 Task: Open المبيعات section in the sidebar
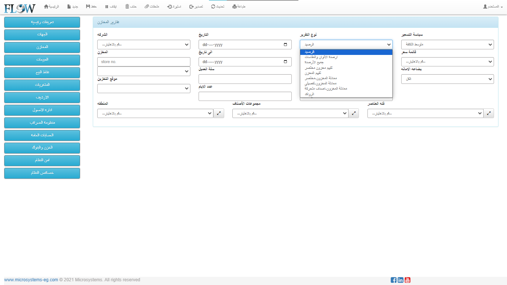(42, 60)
